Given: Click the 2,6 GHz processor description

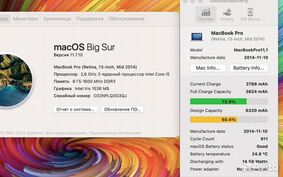Looking at the screenshot, I should [125, 74].
